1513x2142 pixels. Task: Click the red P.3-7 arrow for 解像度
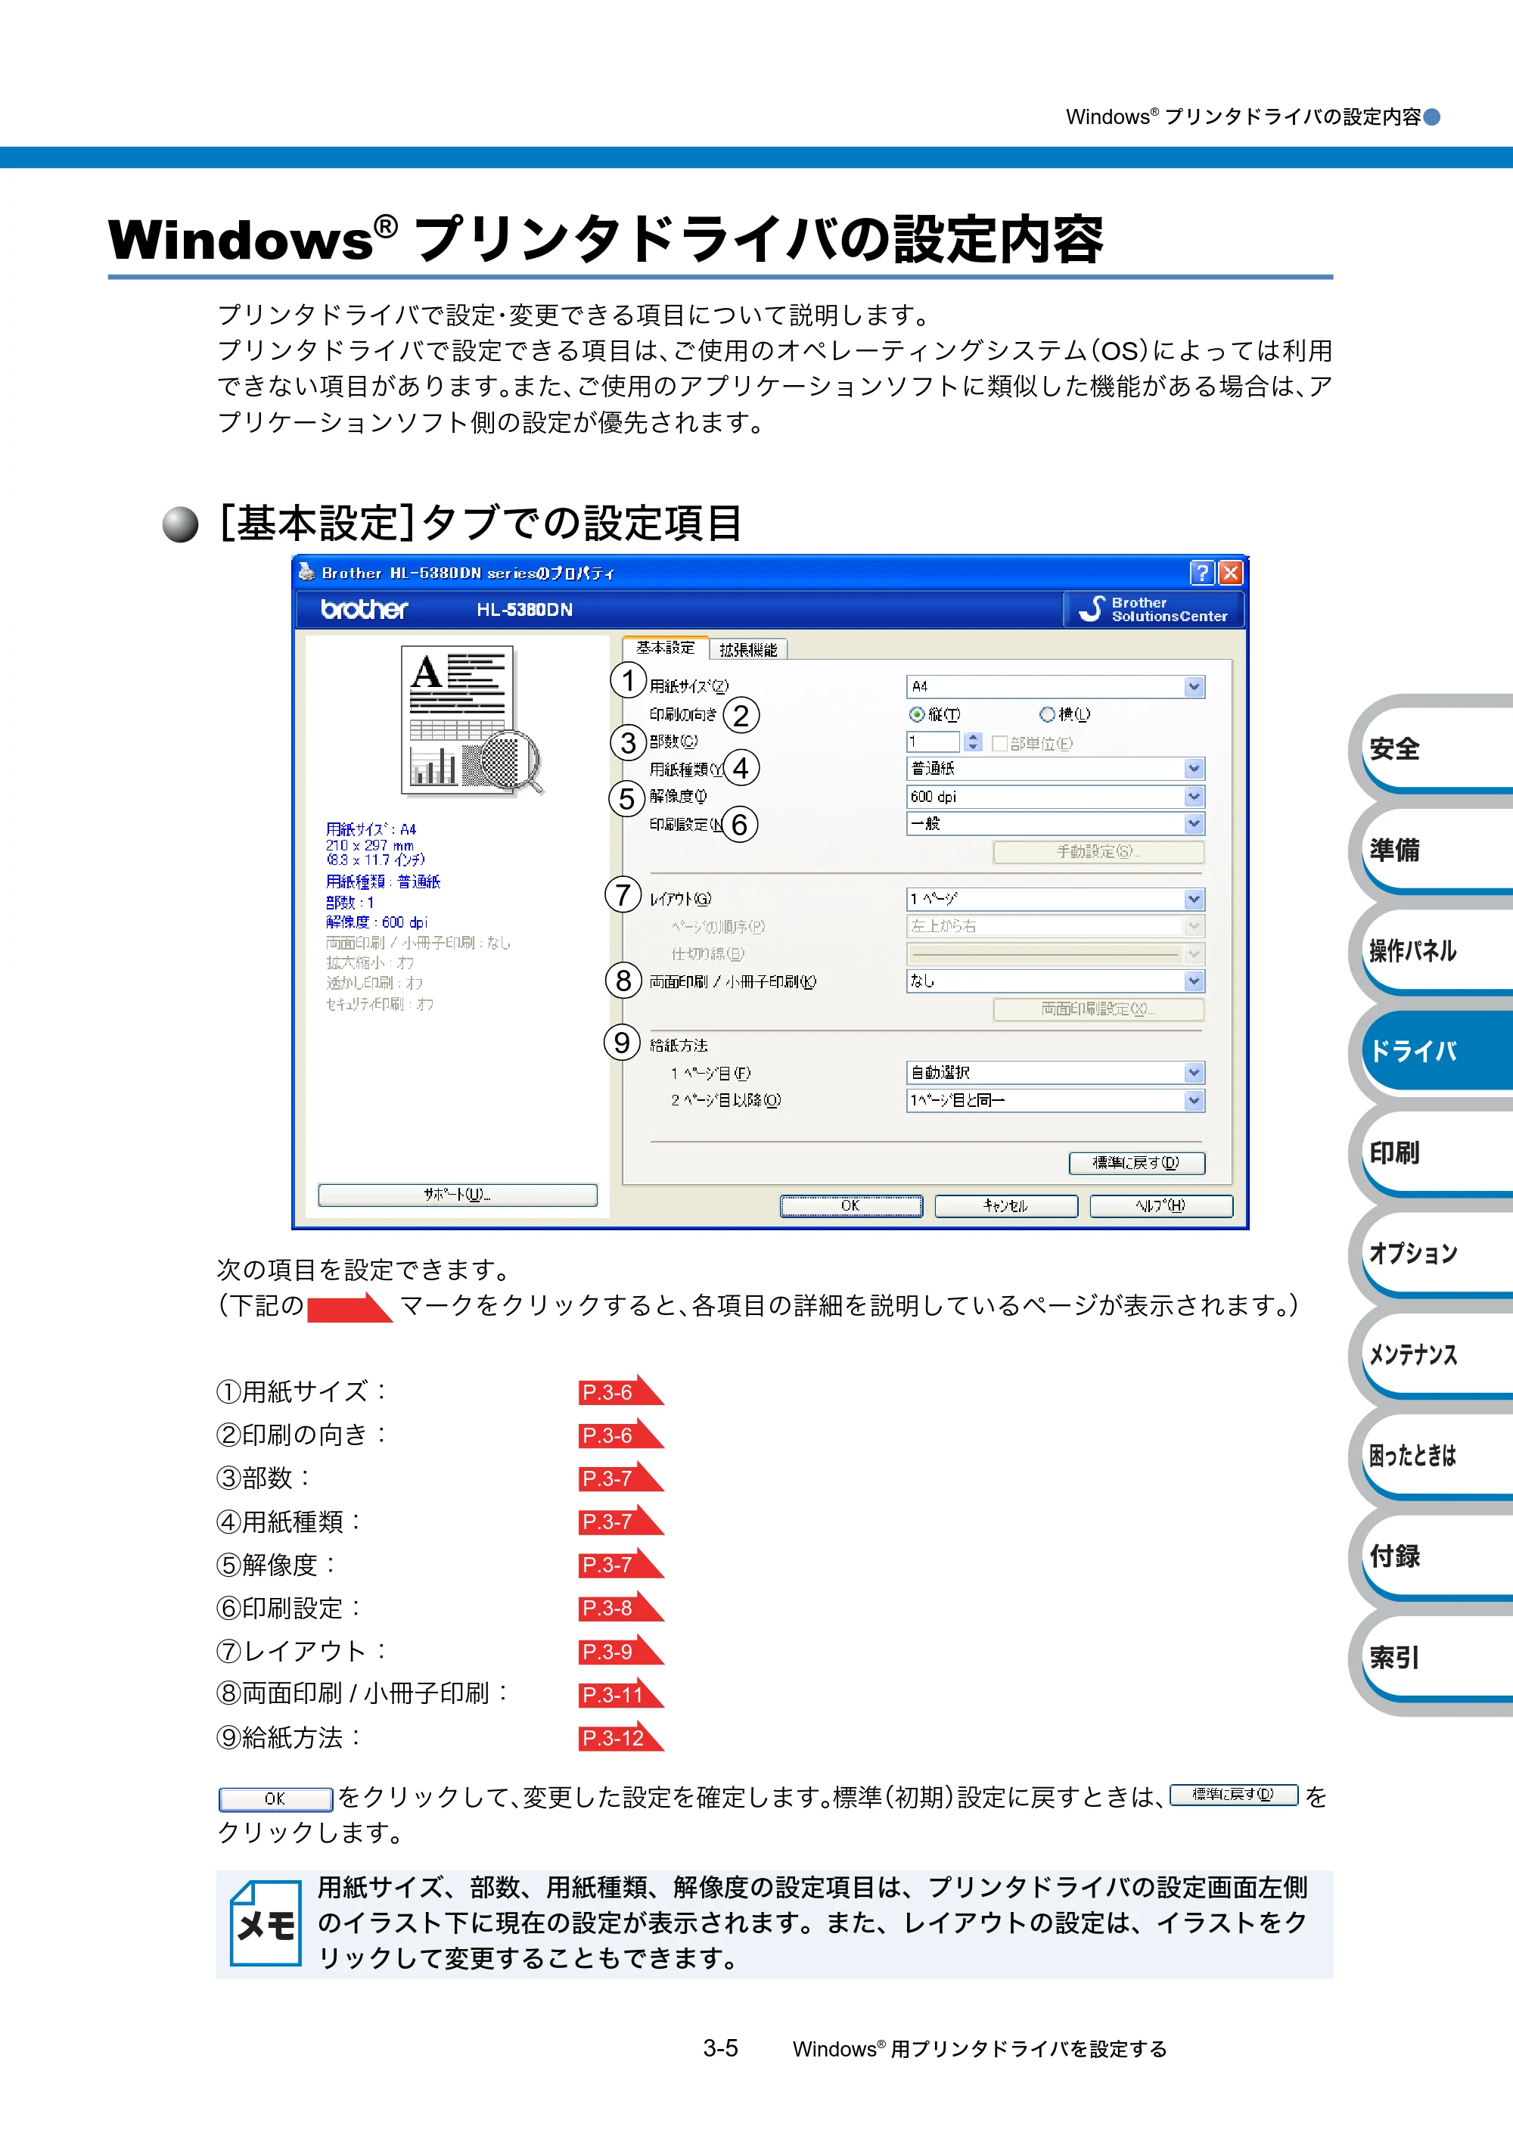tap(620, 1565)
